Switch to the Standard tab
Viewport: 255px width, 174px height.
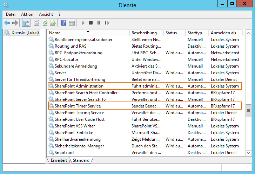(x=81, y=160)
